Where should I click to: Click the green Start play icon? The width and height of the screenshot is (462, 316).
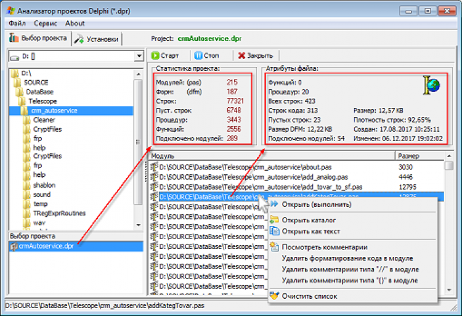[x=155, y=55]
